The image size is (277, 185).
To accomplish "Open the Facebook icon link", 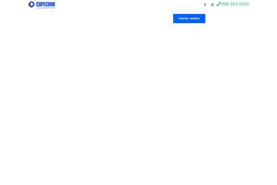I will [205, 5].
